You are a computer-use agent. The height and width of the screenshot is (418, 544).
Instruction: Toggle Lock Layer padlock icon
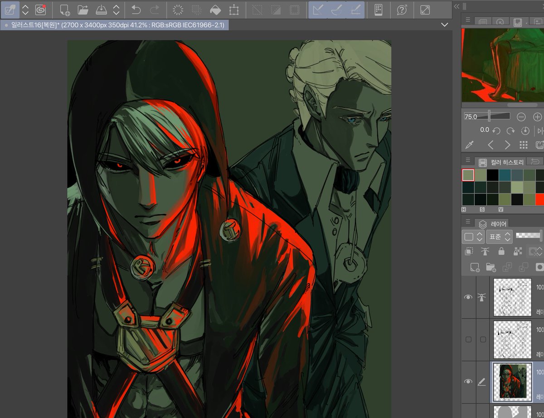tap(501, 251)
